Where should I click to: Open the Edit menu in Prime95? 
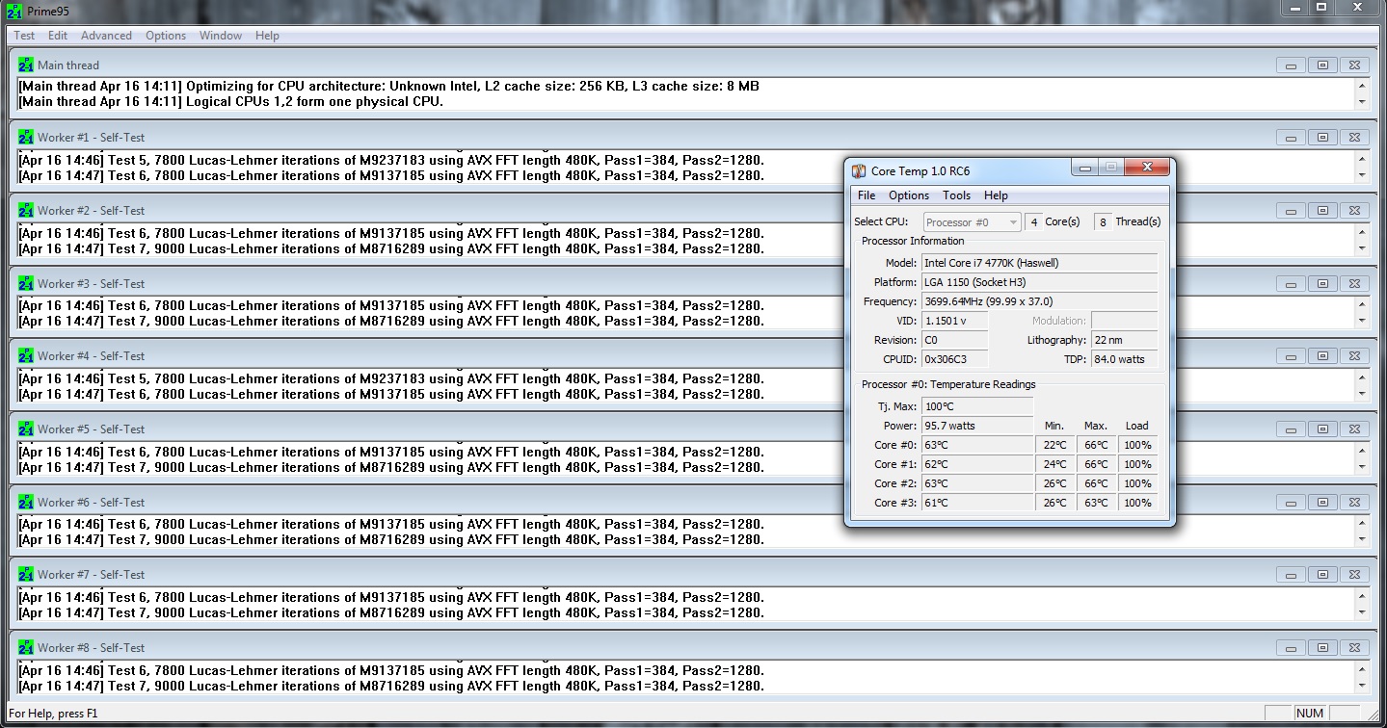[x=58, y=36]
